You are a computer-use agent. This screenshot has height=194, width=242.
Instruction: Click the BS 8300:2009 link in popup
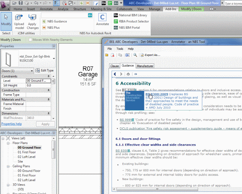point(157,94)
